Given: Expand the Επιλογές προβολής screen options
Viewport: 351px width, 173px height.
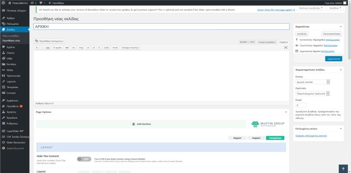Looking at the screenshot, I should pyautogui.click(x=310, y=8).
